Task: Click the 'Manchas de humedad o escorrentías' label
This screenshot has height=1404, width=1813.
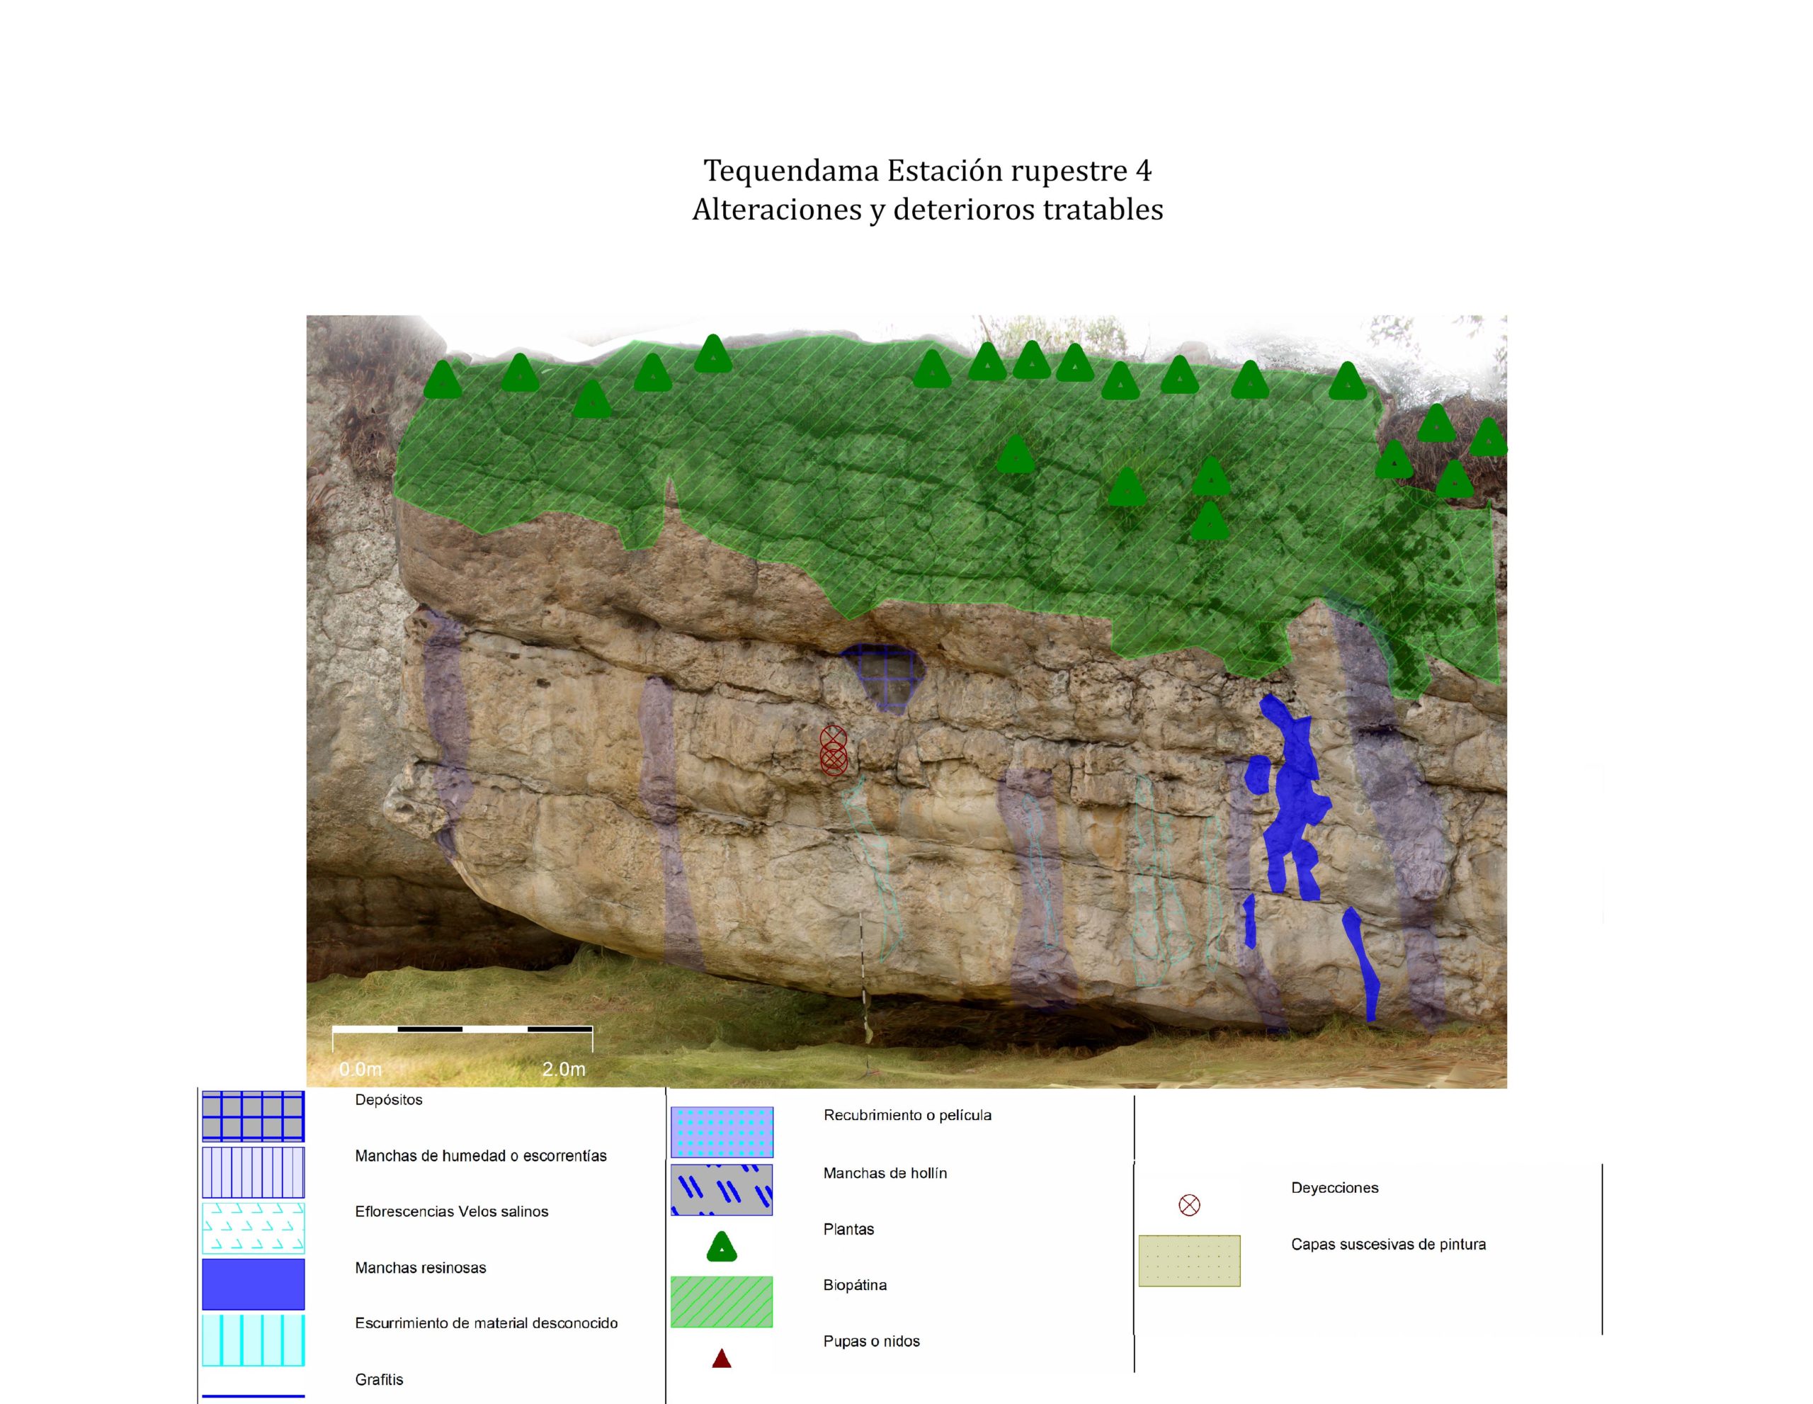Action: click(481, 1156)
